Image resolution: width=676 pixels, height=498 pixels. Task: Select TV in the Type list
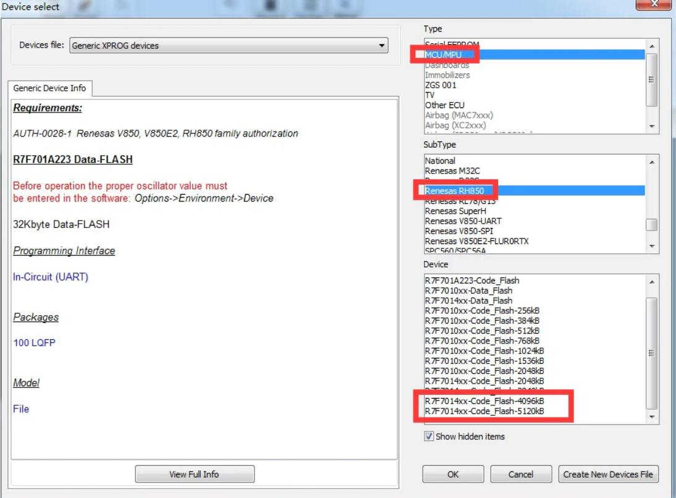(x=534, y=95)
